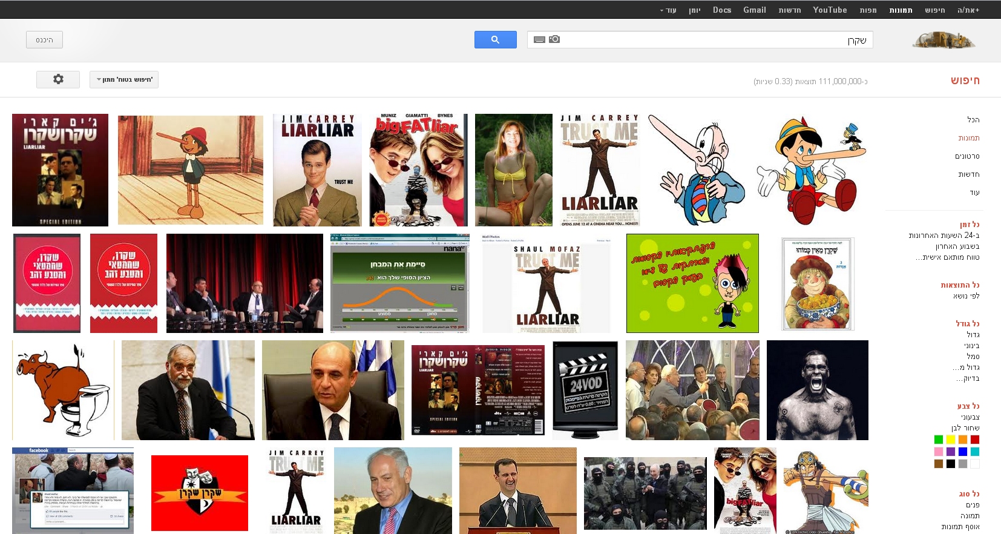This screenshot has height=534, width=1001.
Task: Filter by 'בשבוע האחרון' past week
Action: [x=957, y=246]
